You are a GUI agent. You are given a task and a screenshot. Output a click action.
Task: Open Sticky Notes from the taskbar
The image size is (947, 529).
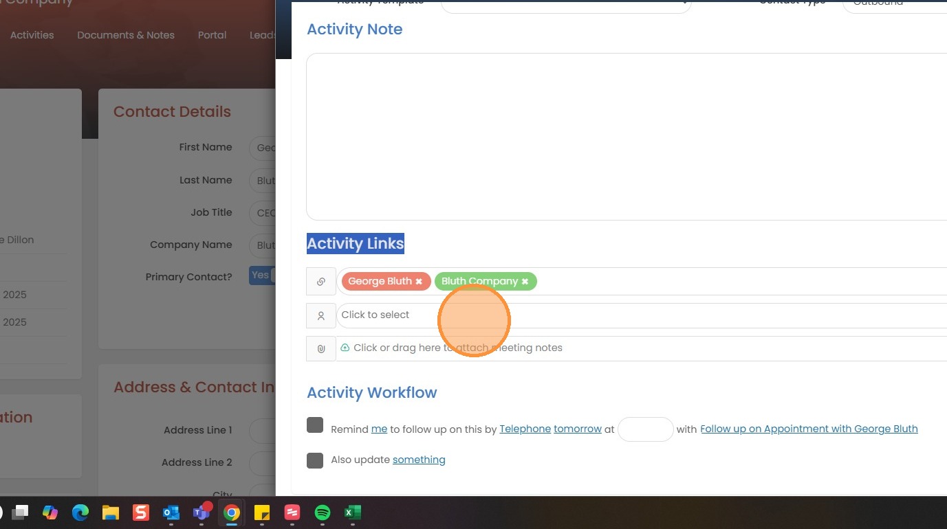point(262,513)
